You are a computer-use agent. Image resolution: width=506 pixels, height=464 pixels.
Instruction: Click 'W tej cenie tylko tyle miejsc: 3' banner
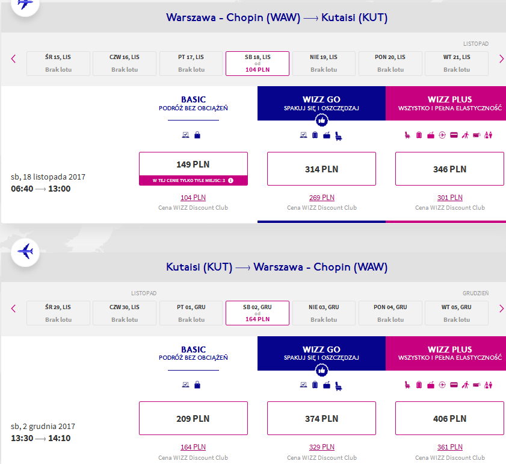193,181
